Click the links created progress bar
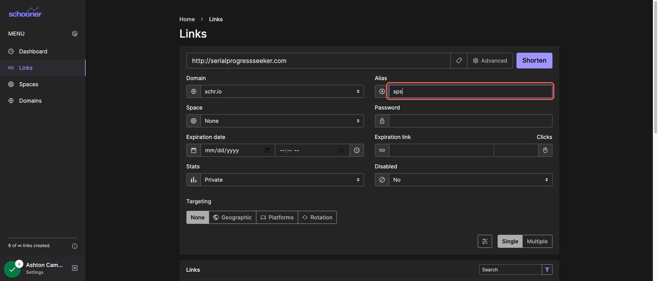The height and width of the screenshot is (281, 658). pos(43,238)
